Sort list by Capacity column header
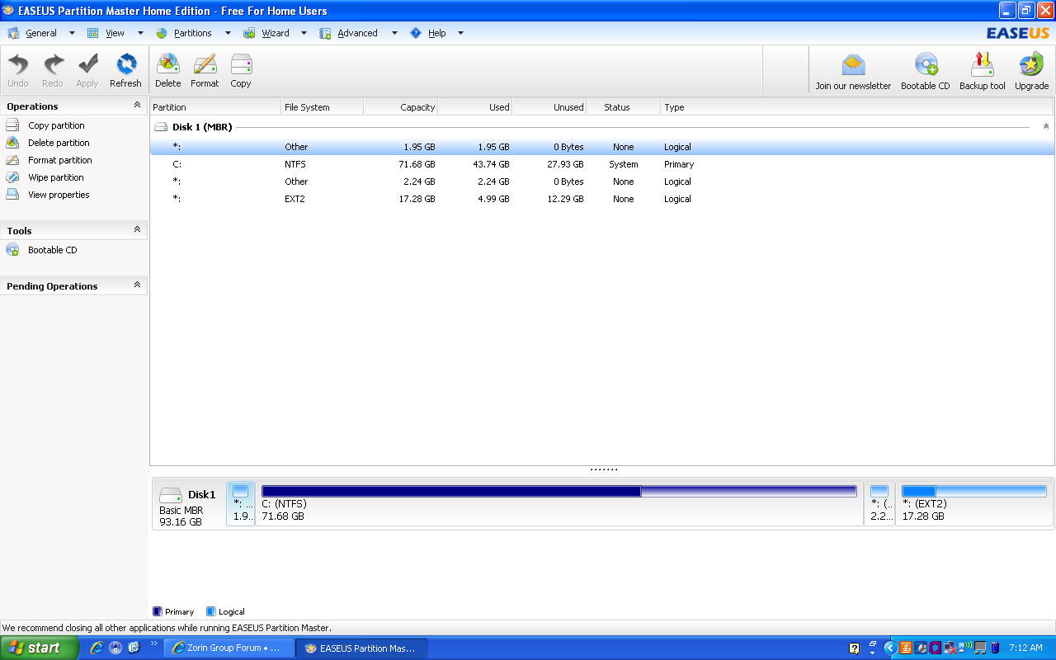 (x=401, y=107)
